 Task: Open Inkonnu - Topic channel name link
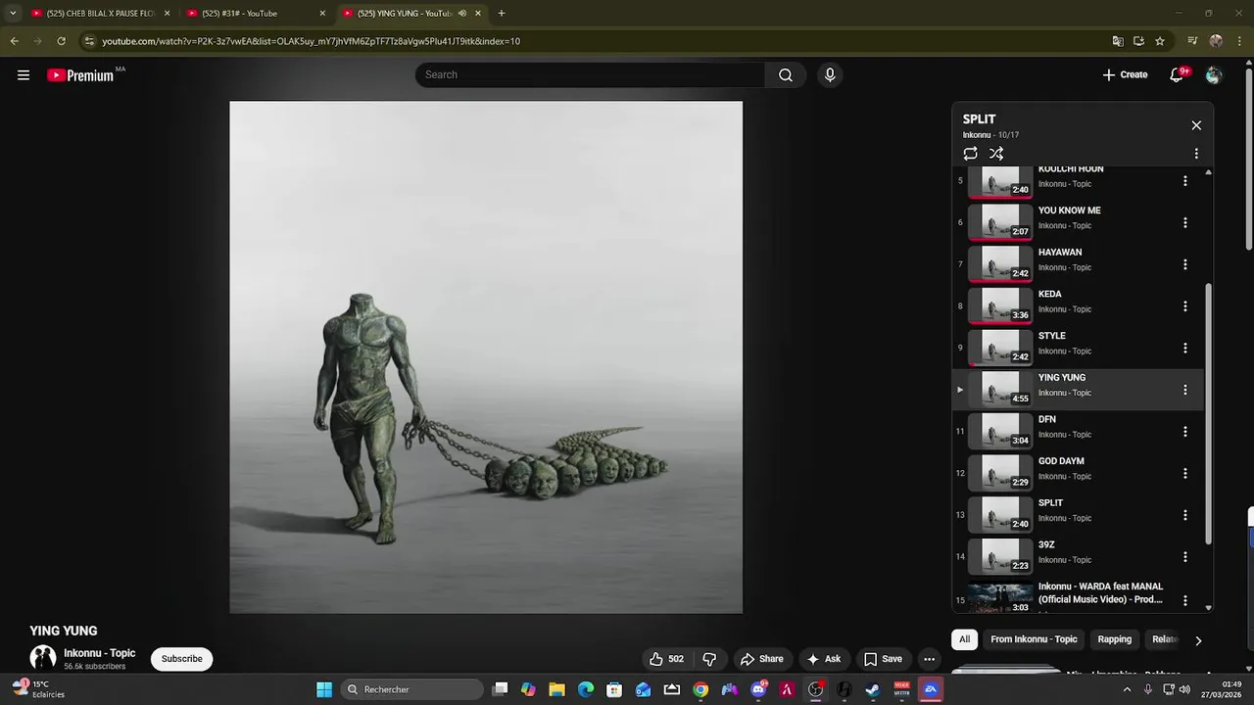[100, 653]
